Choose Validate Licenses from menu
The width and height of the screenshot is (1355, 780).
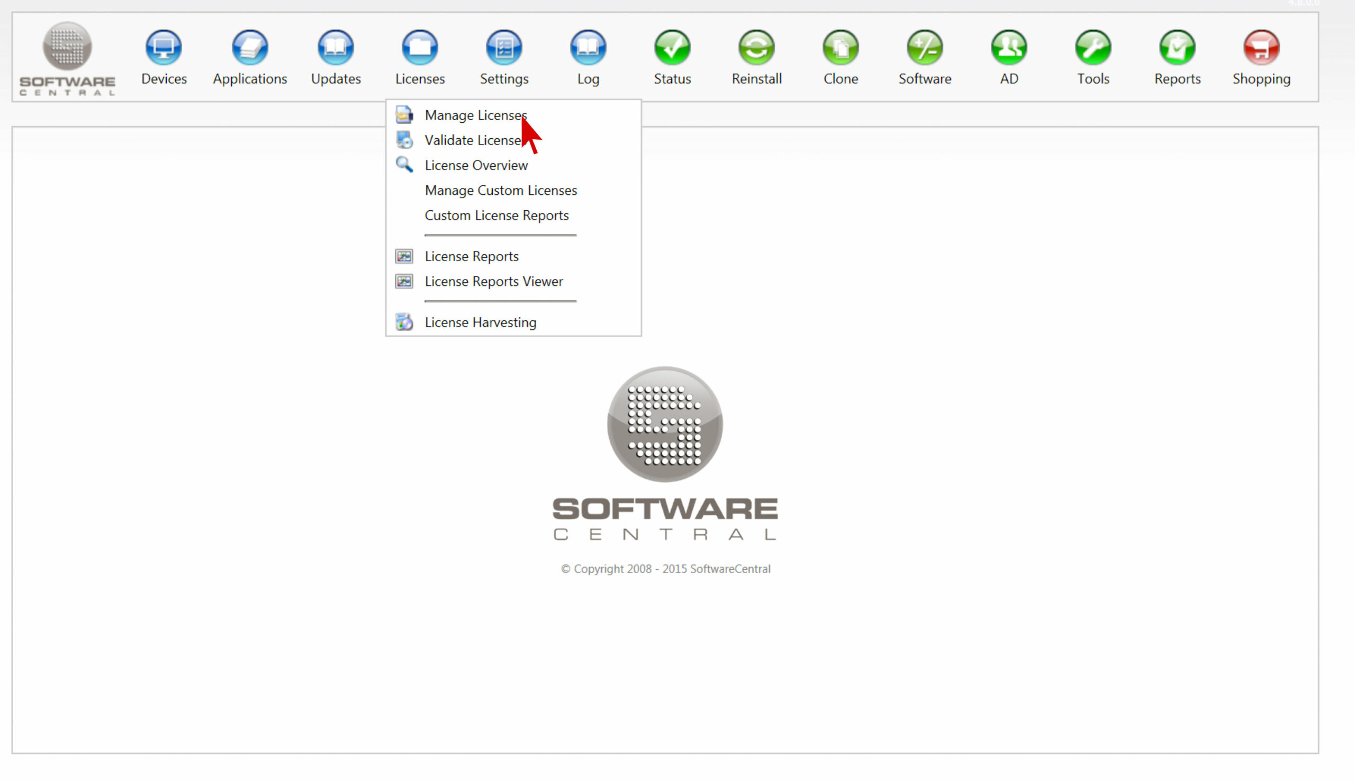tap(473, 140)
